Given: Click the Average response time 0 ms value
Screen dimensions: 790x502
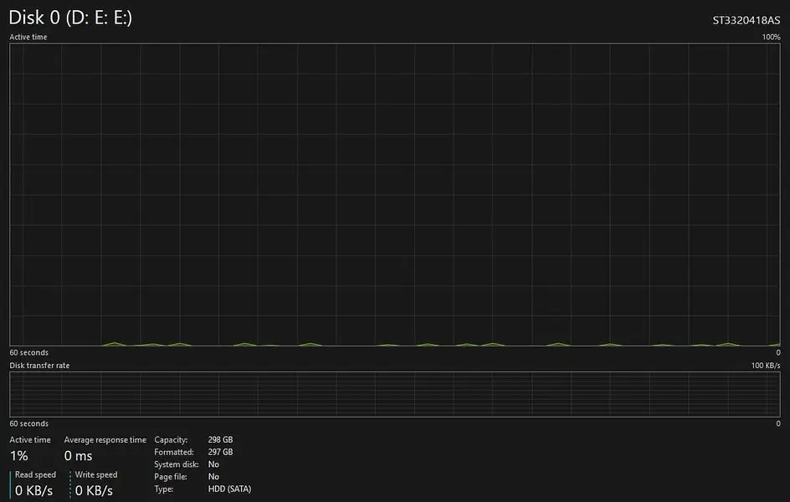Looking at the screenshot, I should (78, 456).
